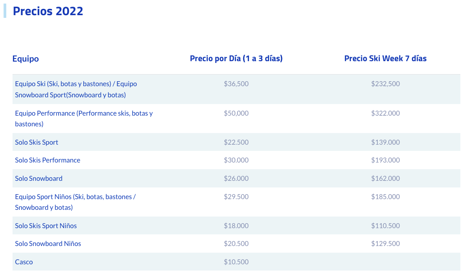
Task: Select the $50,000 daily price cell
Action: (x=236, y=113)
